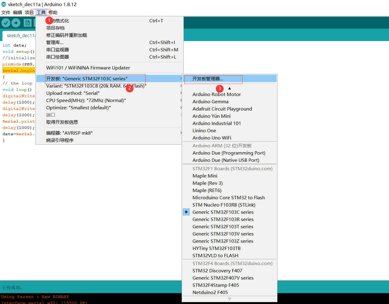
Task: Select Maple Mini board
Action: [x=230, y=176]
